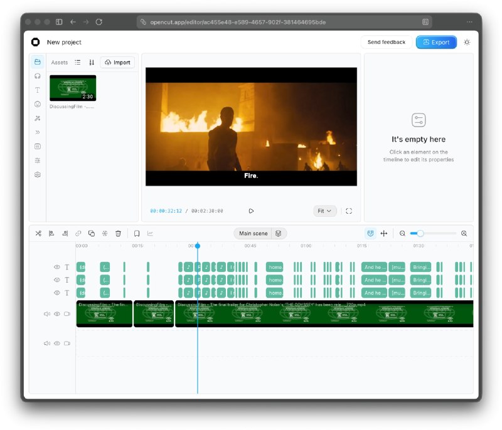Viewport: 502px width, 430px height.
Task: Switch assets to list view
Action: [x=77, y=62]
